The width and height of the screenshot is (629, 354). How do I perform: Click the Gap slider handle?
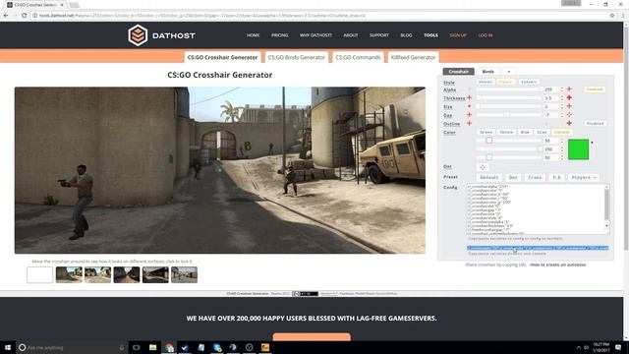click(507, 115)
